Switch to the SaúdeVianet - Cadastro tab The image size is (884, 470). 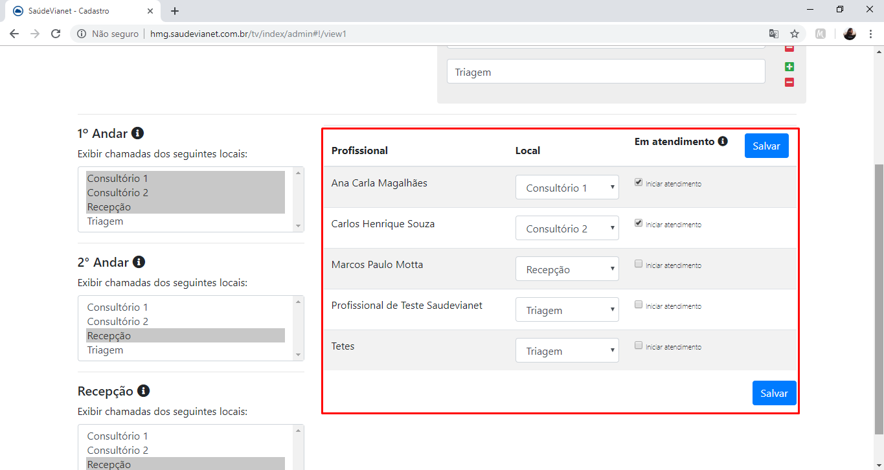coord(81,11)
